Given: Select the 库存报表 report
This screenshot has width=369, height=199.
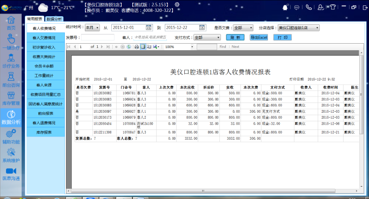Looking at the screenshot, I should point(45,132).
